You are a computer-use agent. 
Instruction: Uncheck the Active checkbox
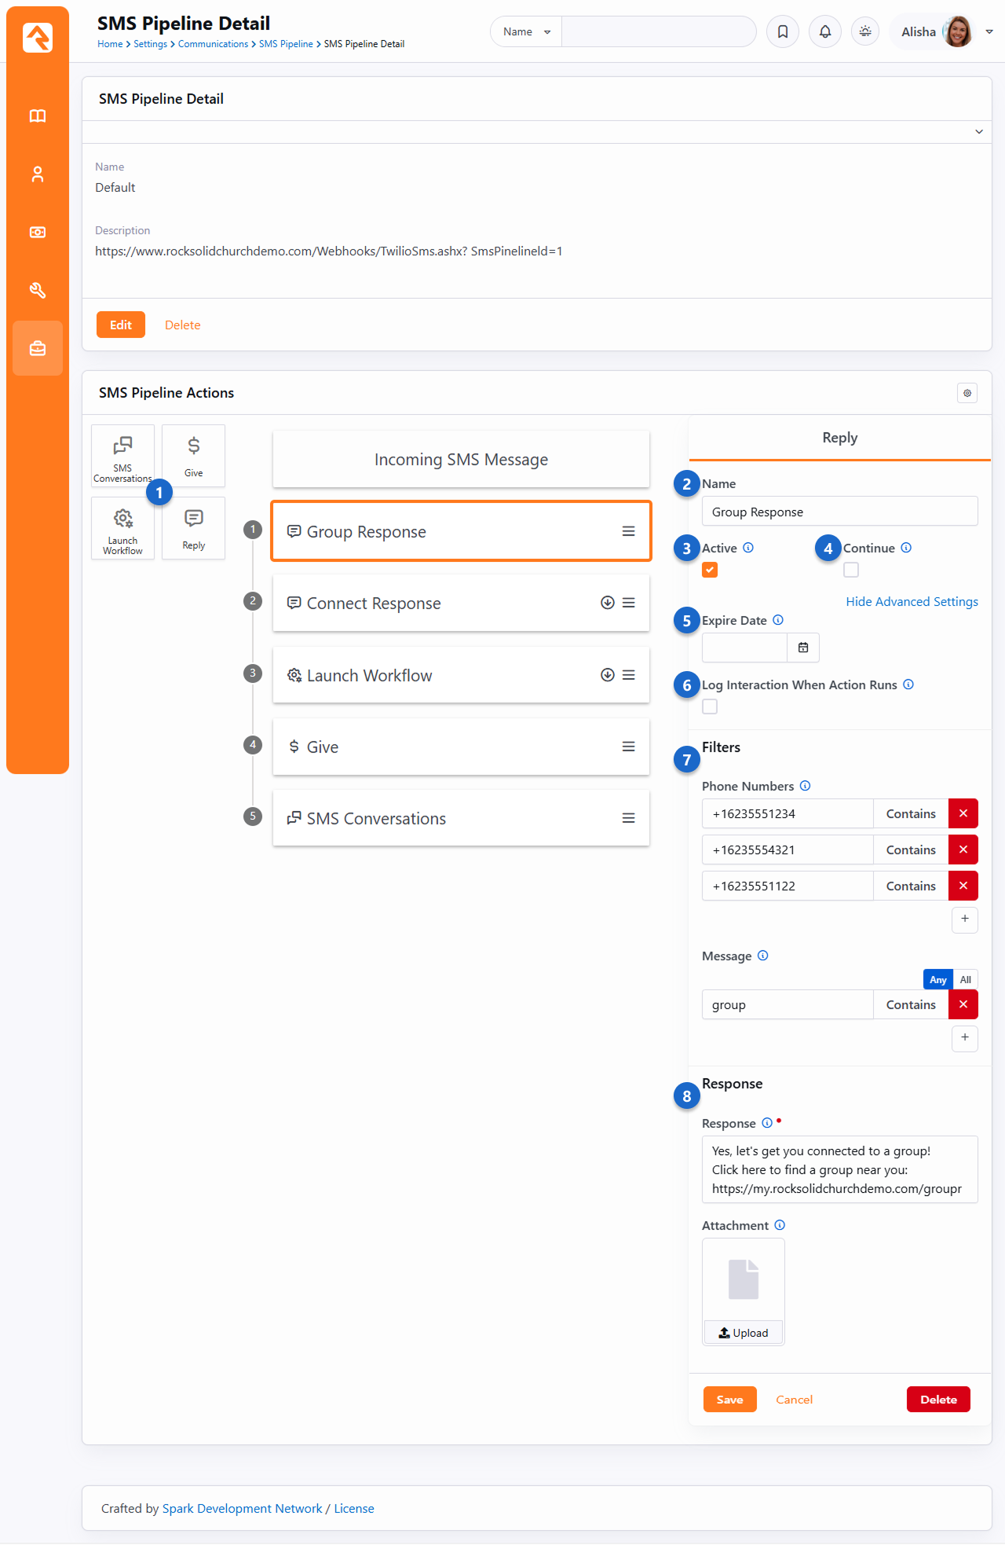(710, 570)
